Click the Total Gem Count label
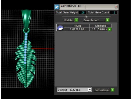Screen dimensions: 132x99 coord(98,13)
